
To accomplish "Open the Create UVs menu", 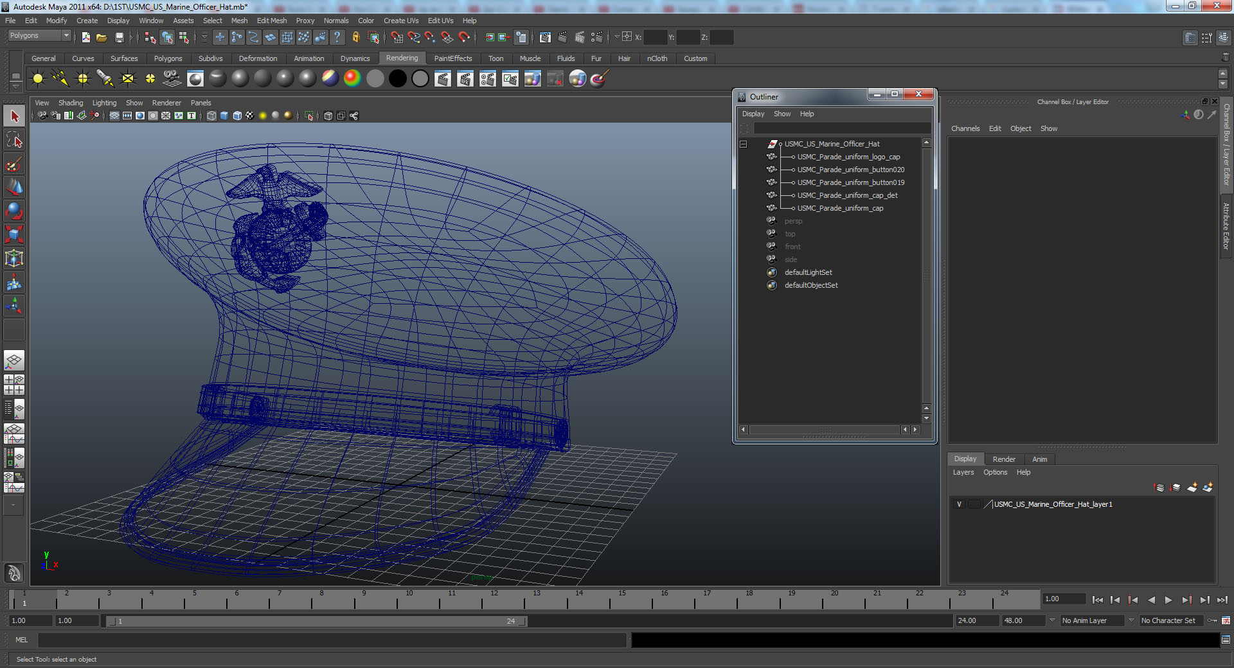I will click(x=401, y=21).
